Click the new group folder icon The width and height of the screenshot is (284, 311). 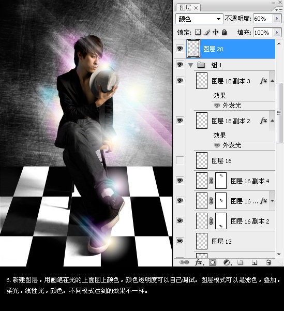(241, 262)
